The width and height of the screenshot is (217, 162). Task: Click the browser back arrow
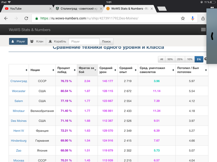6,18
